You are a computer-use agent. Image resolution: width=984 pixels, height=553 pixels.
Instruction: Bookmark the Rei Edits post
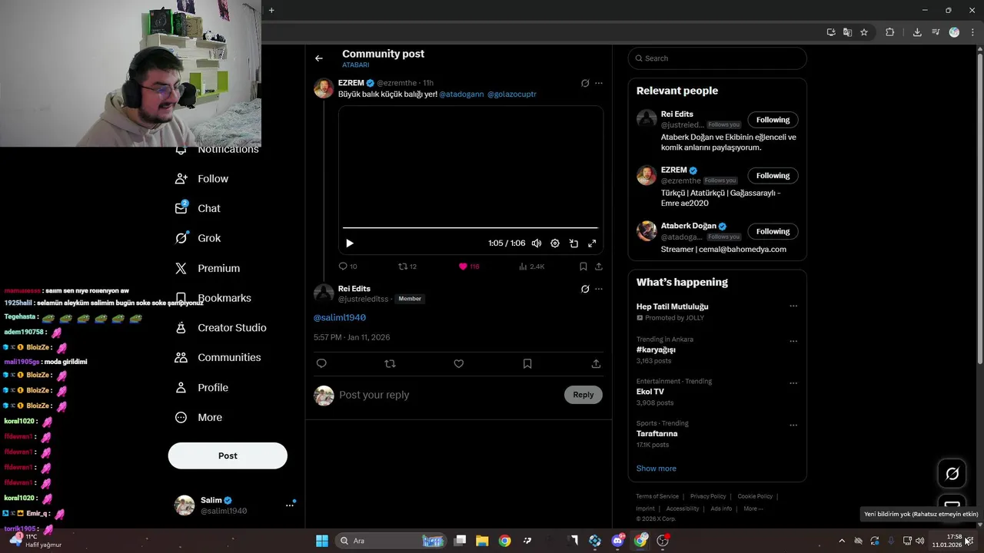pyautogui.click(x=527, y=363)
